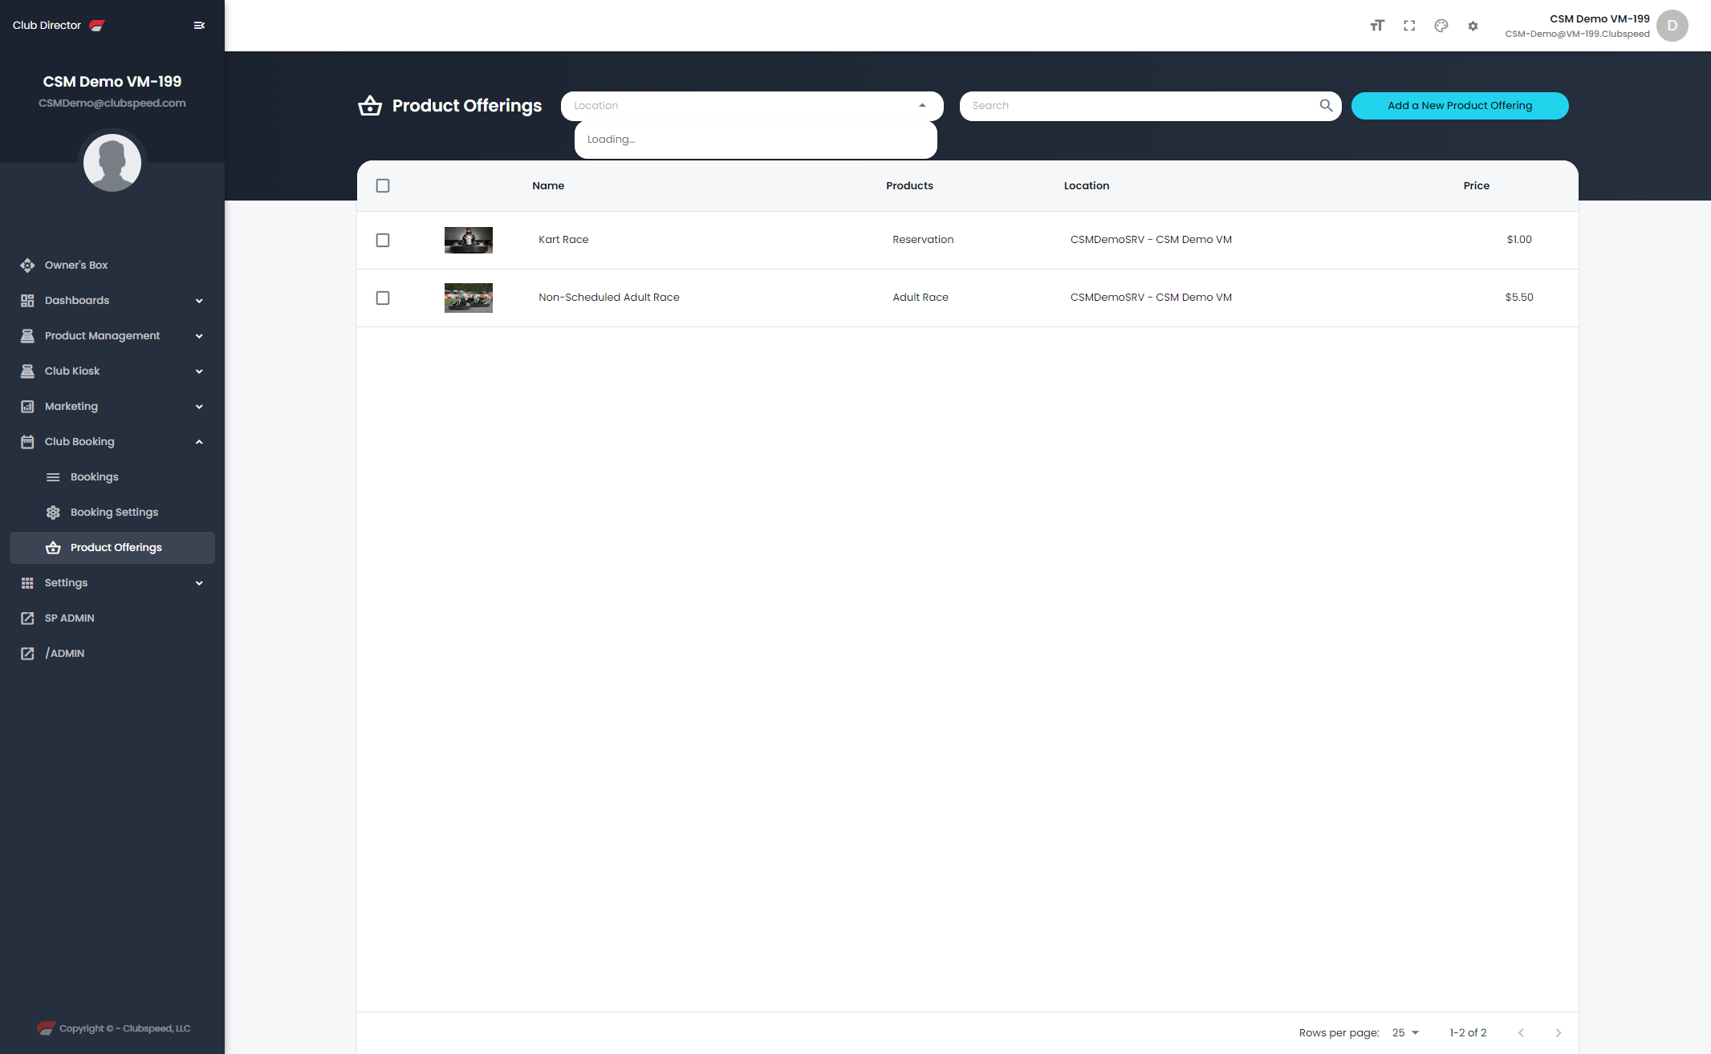The image size is (1711, 1054).
Task: Click Add a New Product Offering button
Action: tap(1460, 105)
